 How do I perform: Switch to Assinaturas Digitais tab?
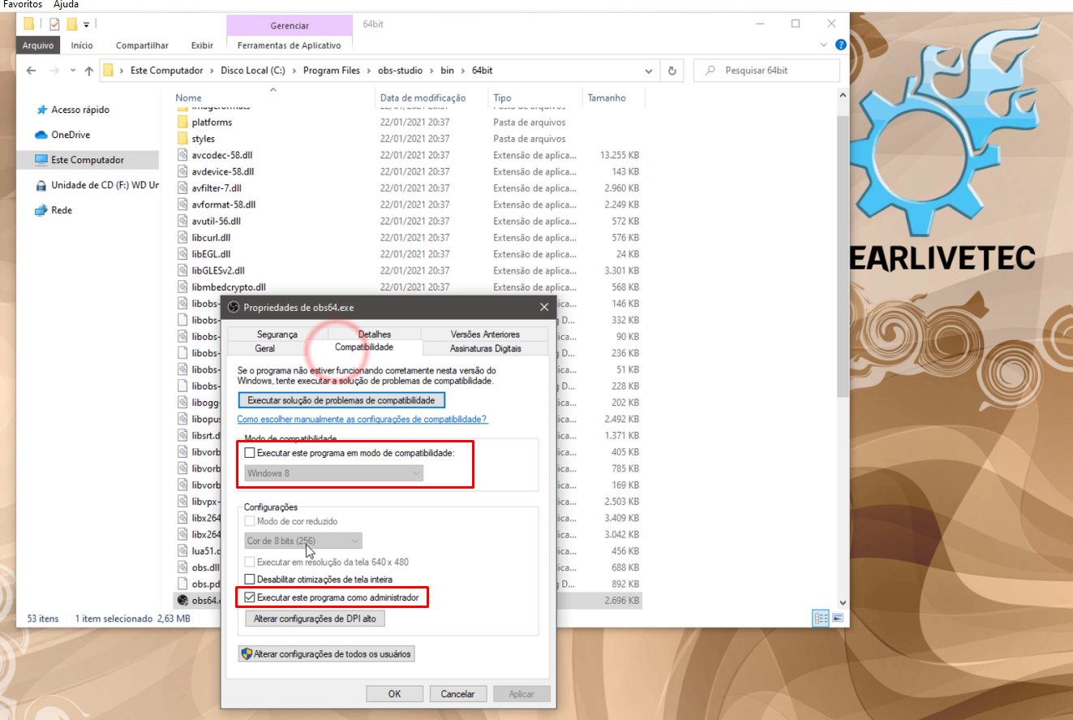(485, 348)
